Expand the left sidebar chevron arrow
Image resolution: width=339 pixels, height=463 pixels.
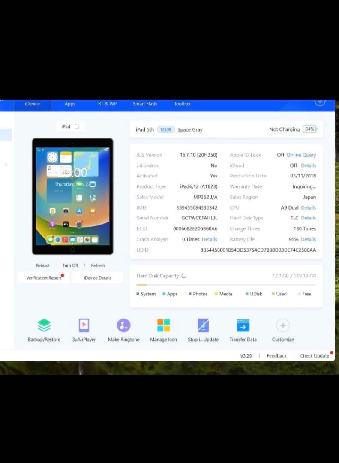[6, 165]
